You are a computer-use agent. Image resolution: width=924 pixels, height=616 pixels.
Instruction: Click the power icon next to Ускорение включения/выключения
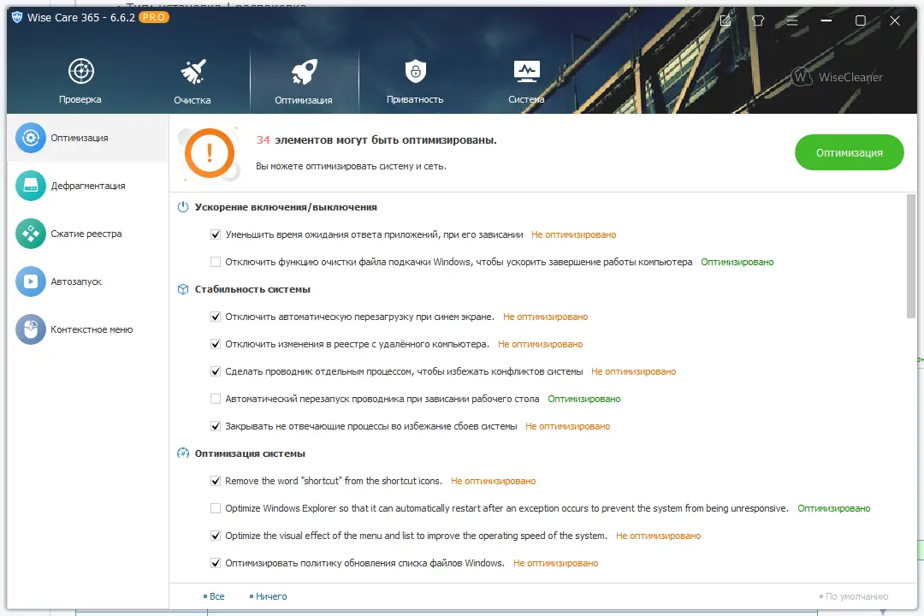click(183, 207)
